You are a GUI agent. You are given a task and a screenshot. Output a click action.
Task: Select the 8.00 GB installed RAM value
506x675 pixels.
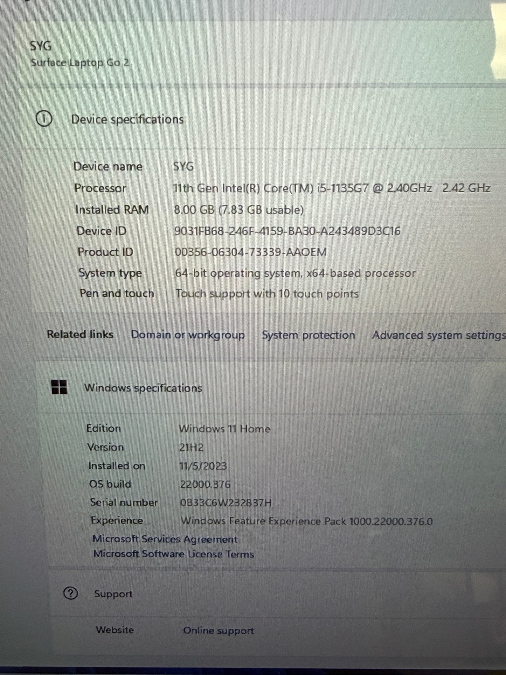(239, 210)
